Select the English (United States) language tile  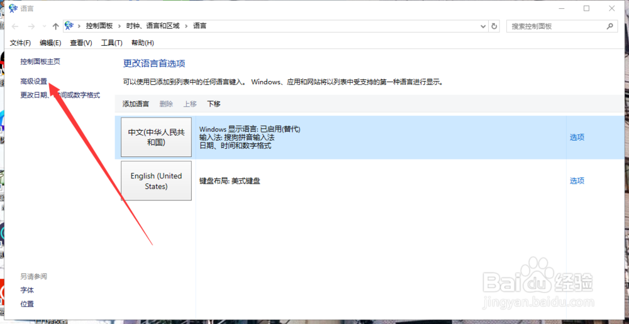pyautogui.click(x=156, y=181)
